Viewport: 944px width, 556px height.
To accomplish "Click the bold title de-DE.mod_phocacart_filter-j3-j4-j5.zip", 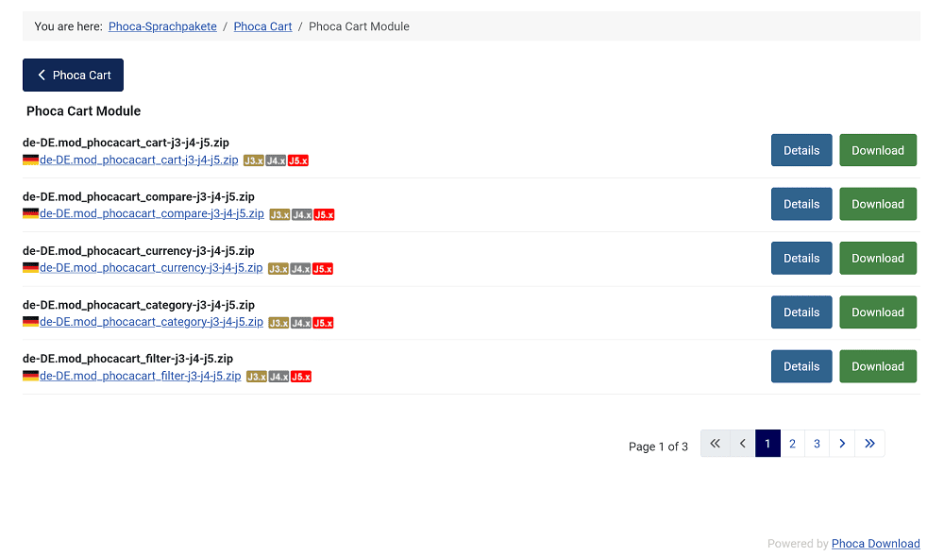I will pos(127,359).
